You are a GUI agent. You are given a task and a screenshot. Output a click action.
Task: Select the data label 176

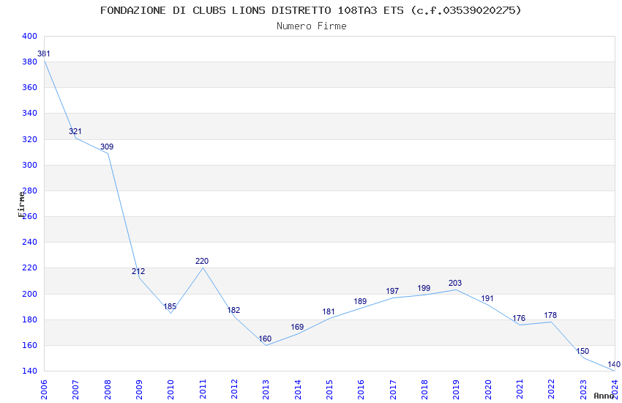(x=519, y=317)
